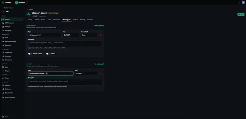Toggle the Deferred switch
246x119 pixels.
tap(48, 54)
